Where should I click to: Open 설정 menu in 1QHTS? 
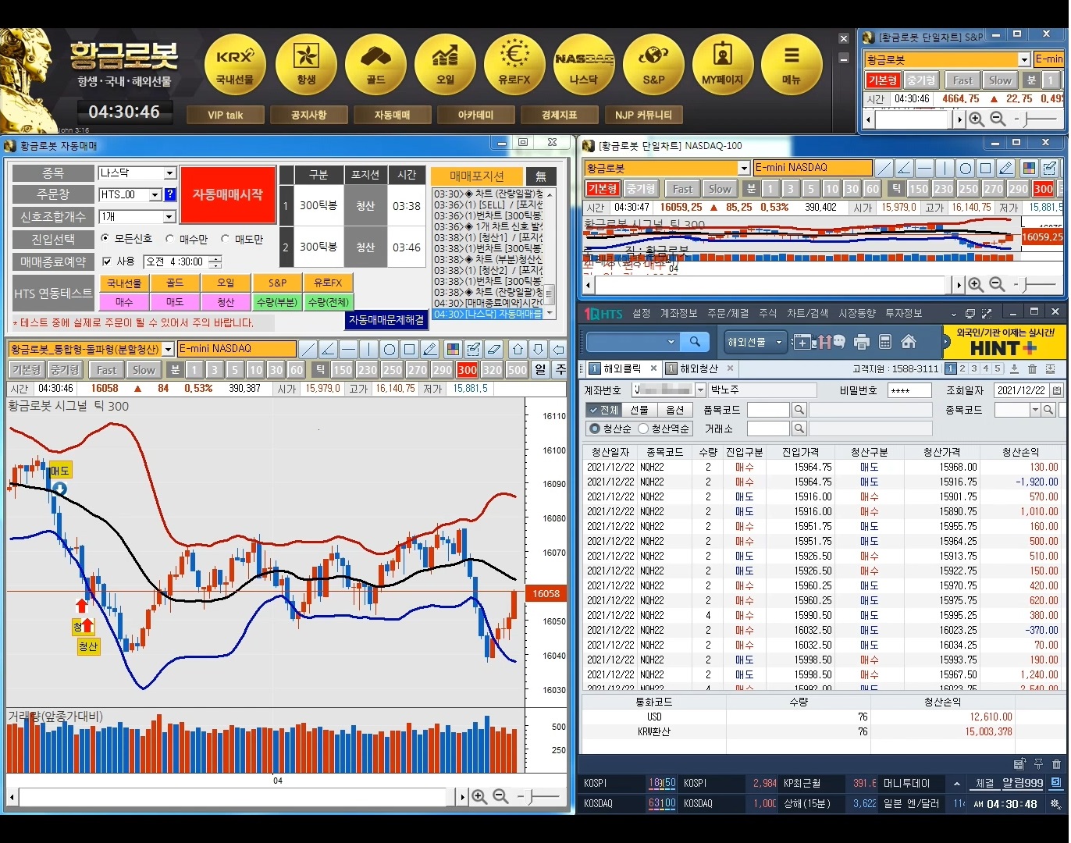(x=642, y=313)
